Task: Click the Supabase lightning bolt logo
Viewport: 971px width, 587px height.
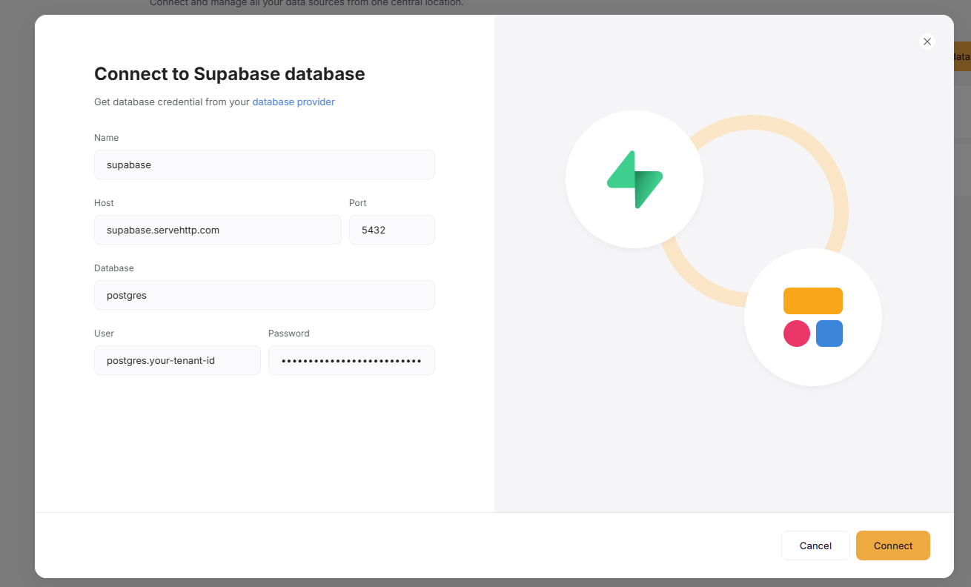Action: [x=634, y=179]
